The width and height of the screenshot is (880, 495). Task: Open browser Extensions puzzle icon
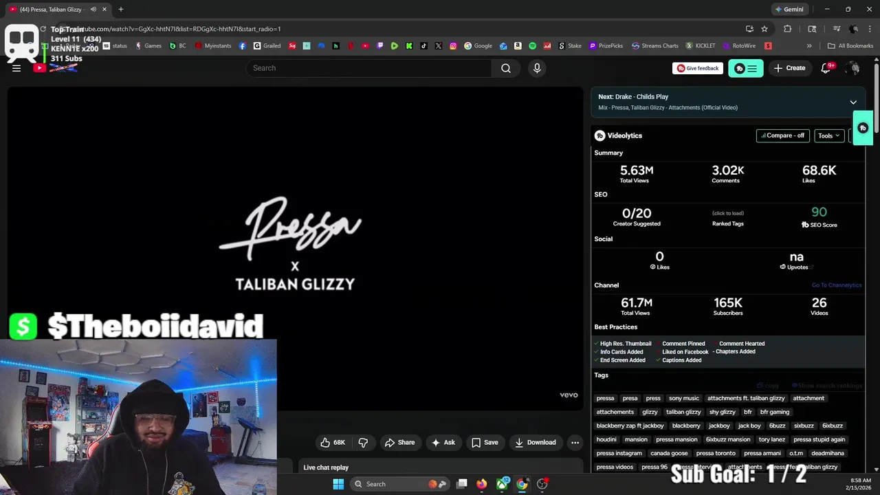[x=788, y=29]
